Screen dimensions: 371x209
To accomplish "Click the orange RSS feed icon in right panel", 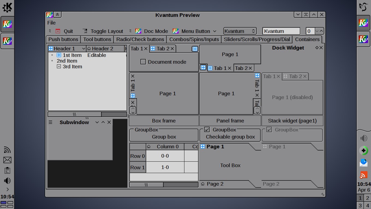I will (x=364, y=174).
